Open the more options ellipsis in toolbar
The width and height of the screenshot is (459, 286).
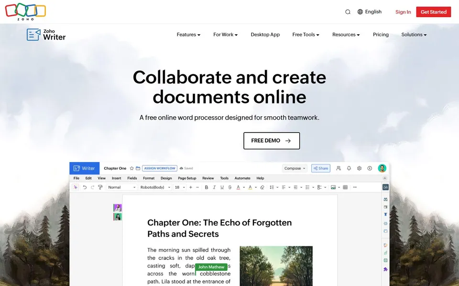[355, 187]
